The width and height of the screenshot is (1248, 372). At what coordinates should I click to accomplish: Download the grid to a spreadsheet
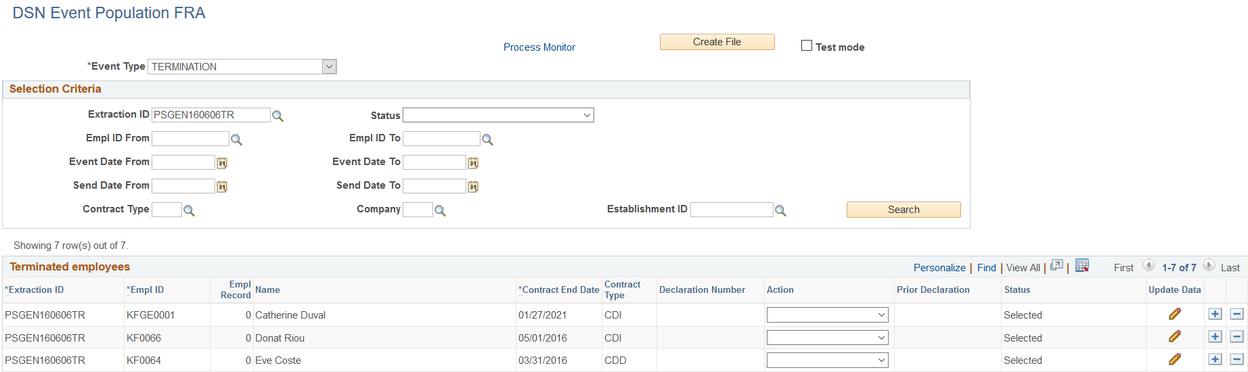coord(1082,266)
